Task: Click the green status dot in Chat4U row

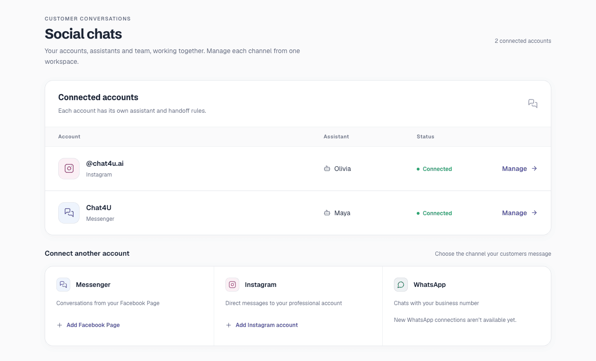Action: (x=418, y=213)
